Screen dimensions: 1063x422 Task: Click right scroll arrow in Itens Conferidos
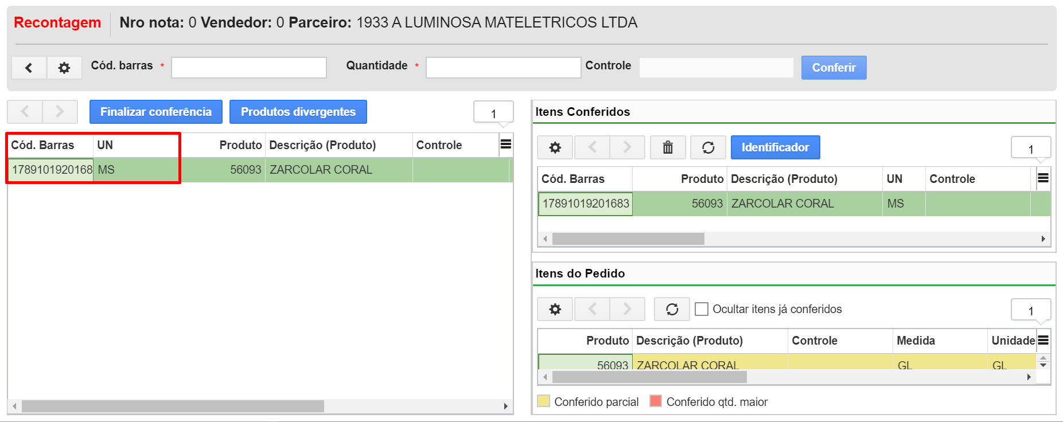[1043, 239]
